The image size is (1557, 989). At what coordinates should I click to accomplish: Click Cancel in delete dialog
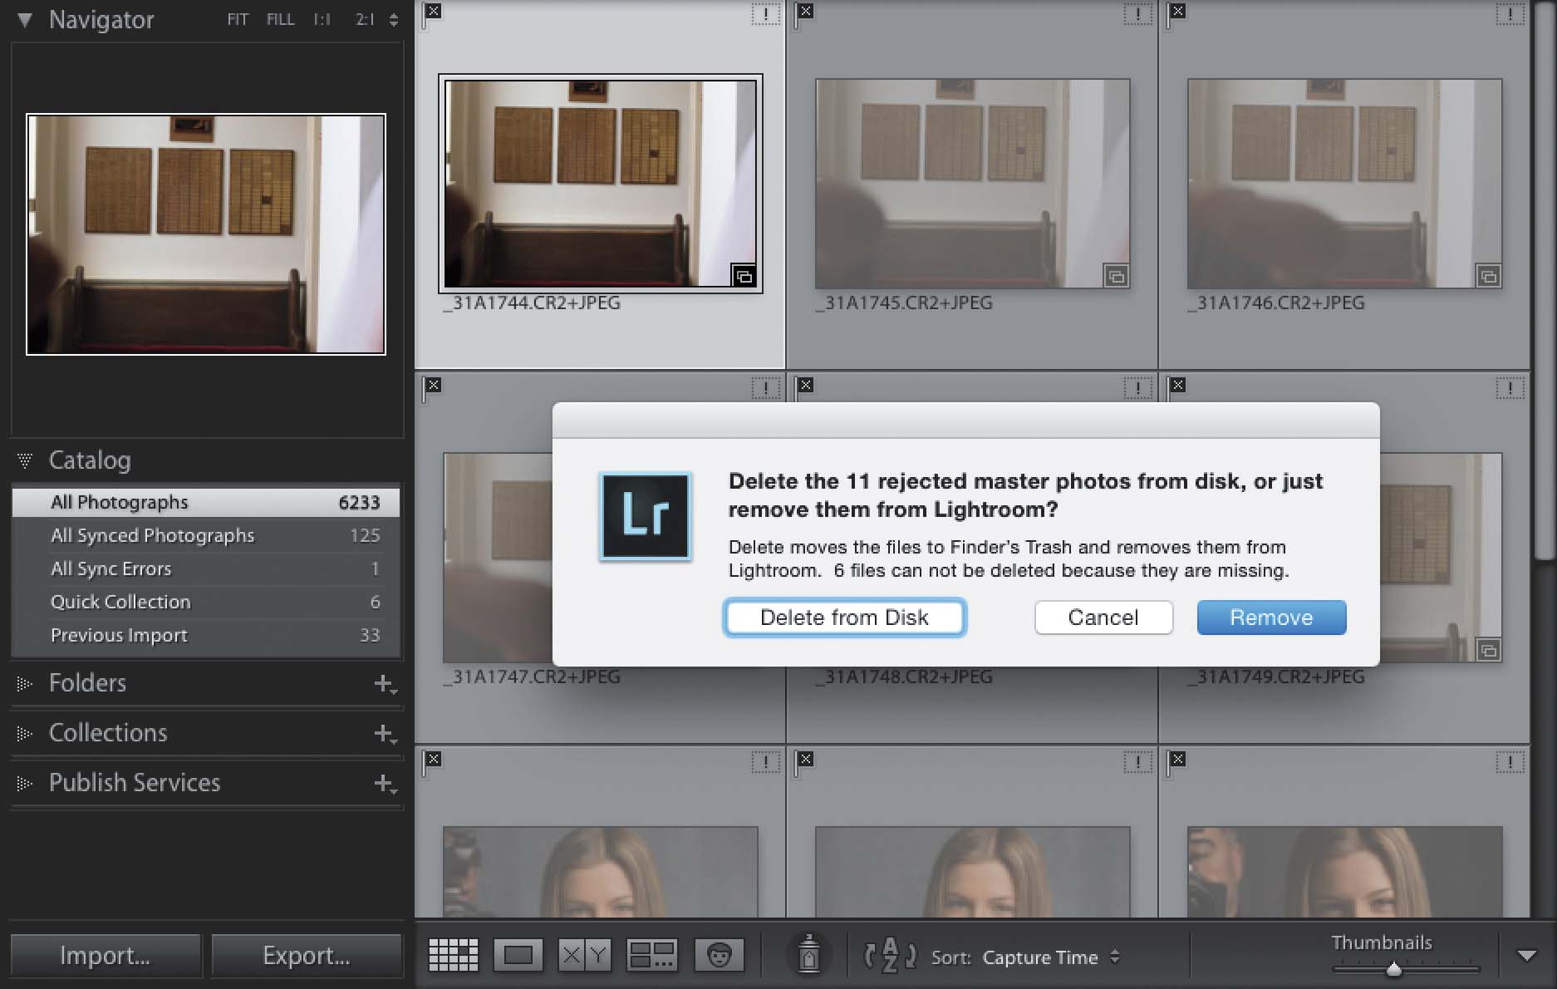point(1103,618)
